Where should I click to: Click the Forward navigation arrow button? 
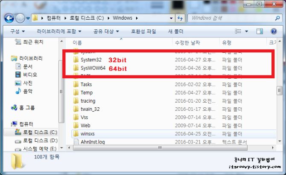point(20,18)
